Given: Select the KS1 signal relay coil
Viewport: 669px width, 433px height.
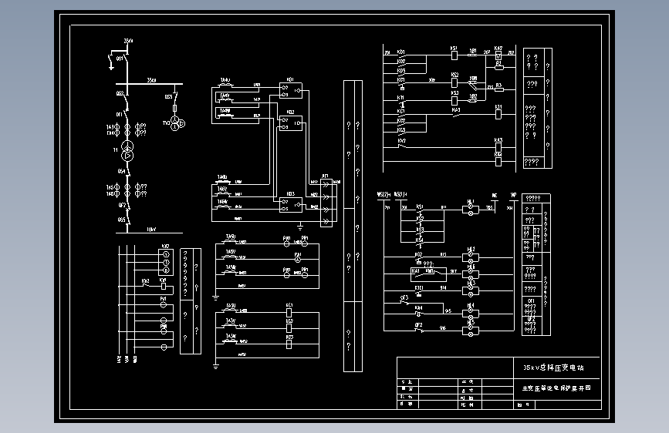Looking at the screenshot, I should point(454,55).
